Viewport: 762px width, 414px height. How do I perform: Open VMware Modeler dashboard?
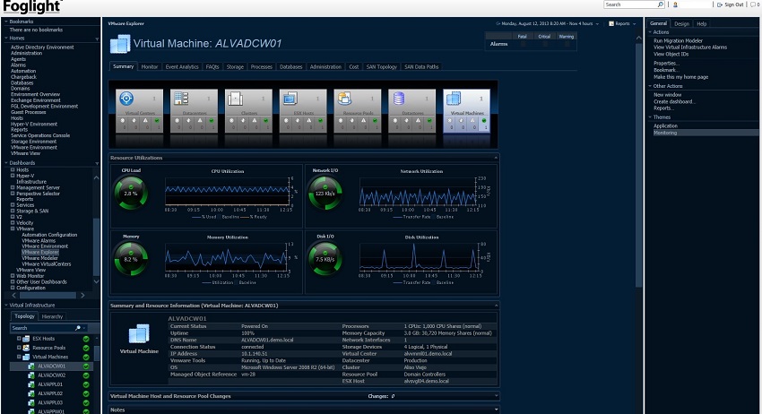pyautogui.click(x=39, y=258)
